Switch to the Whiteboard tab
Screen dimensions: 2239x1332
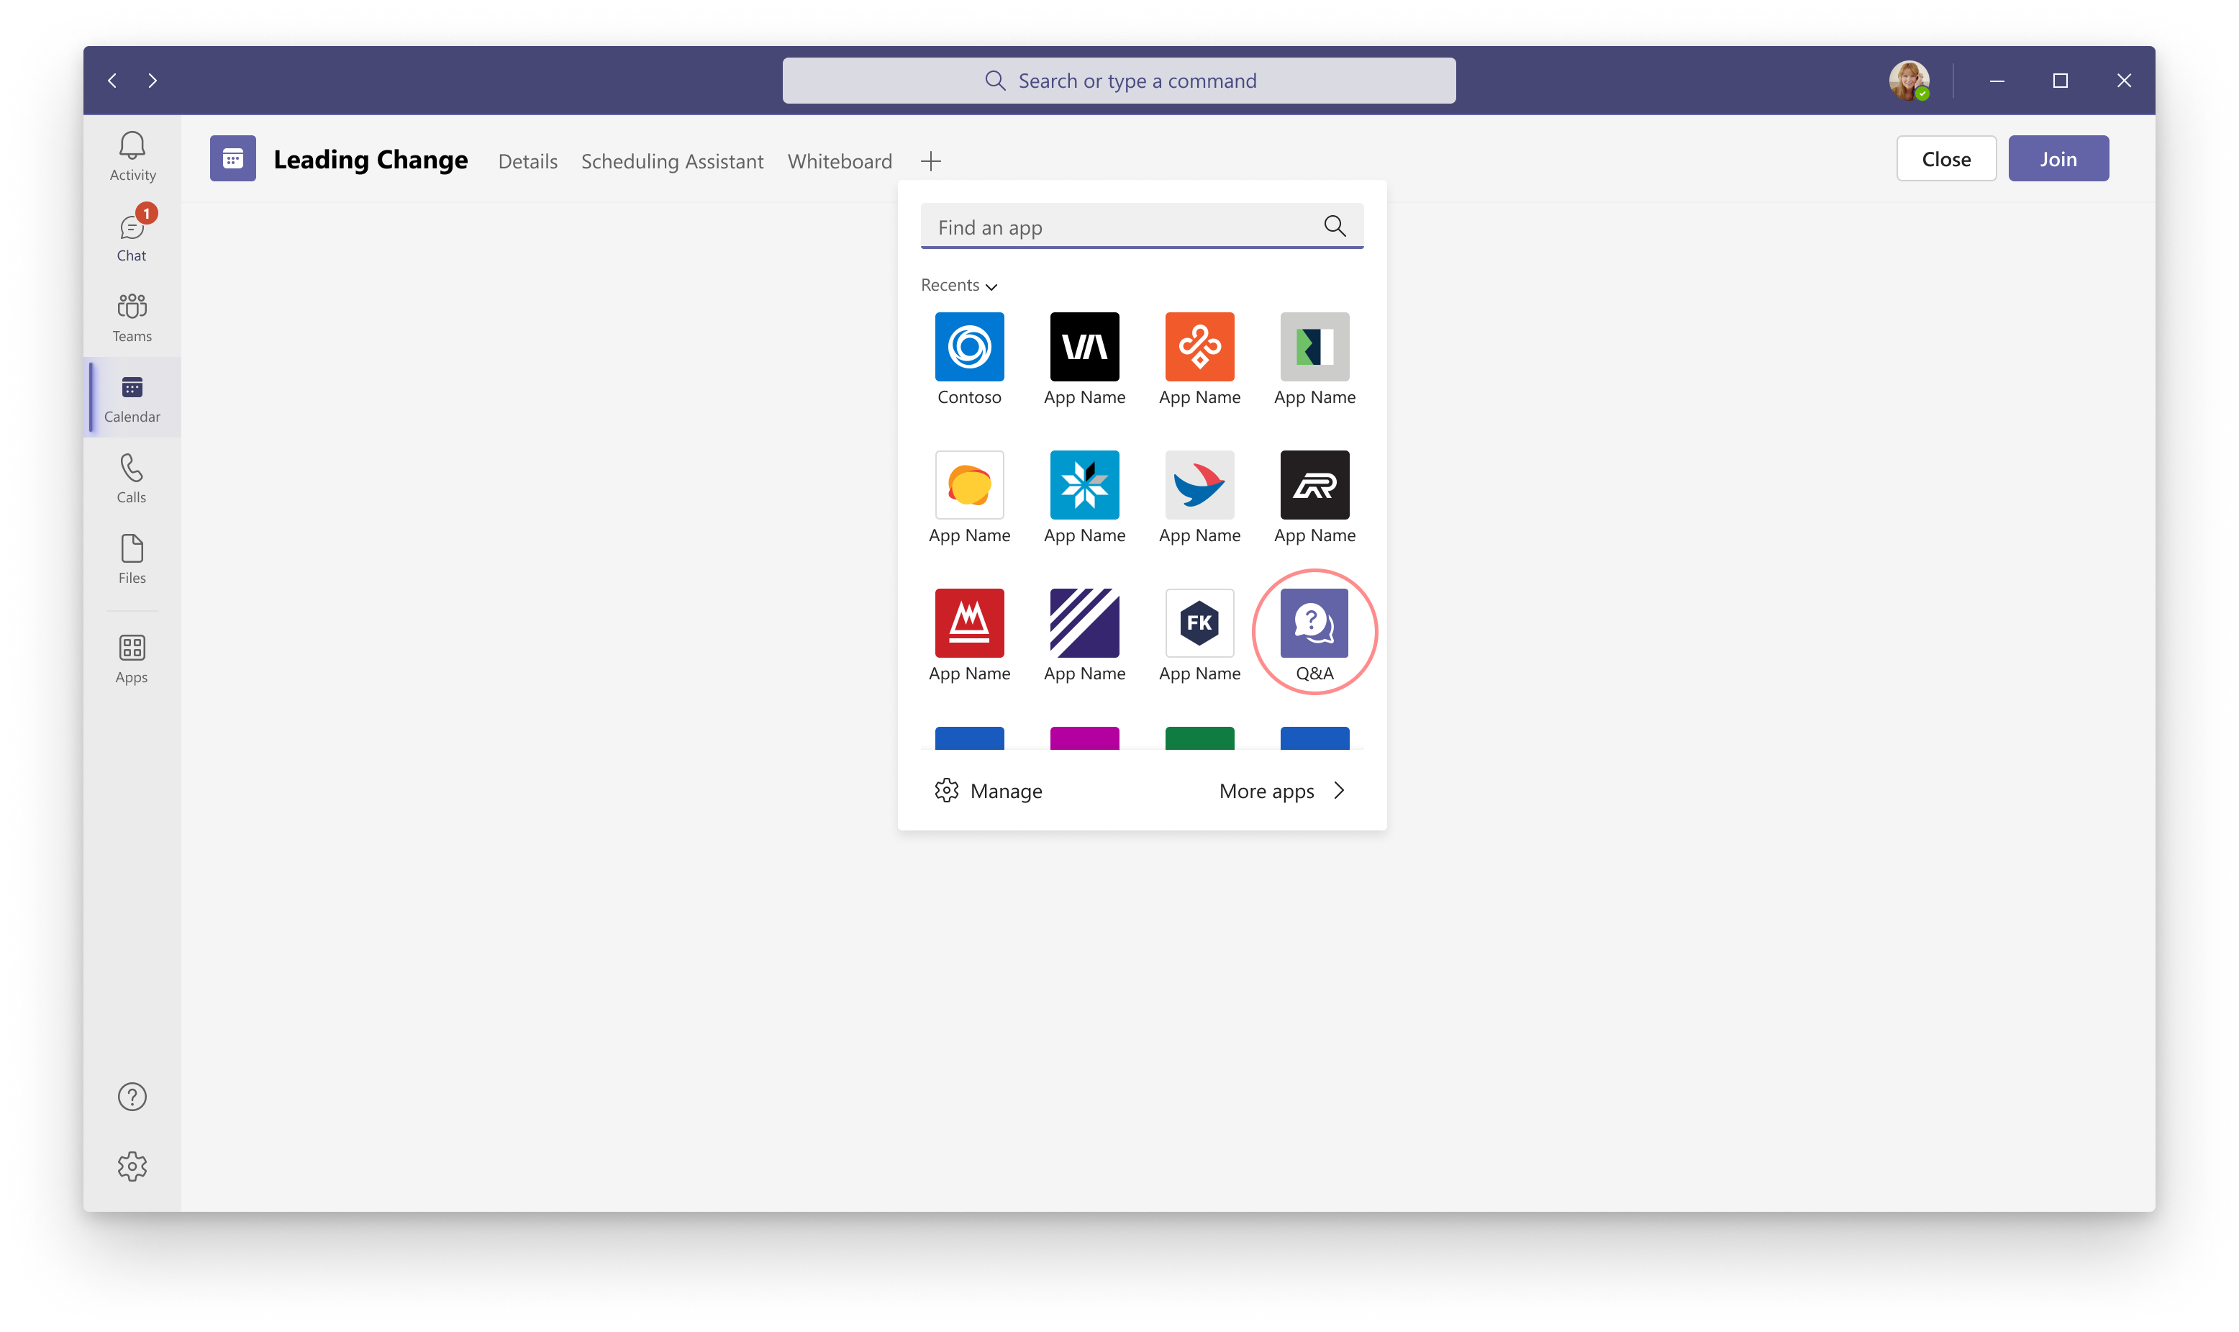839,162
